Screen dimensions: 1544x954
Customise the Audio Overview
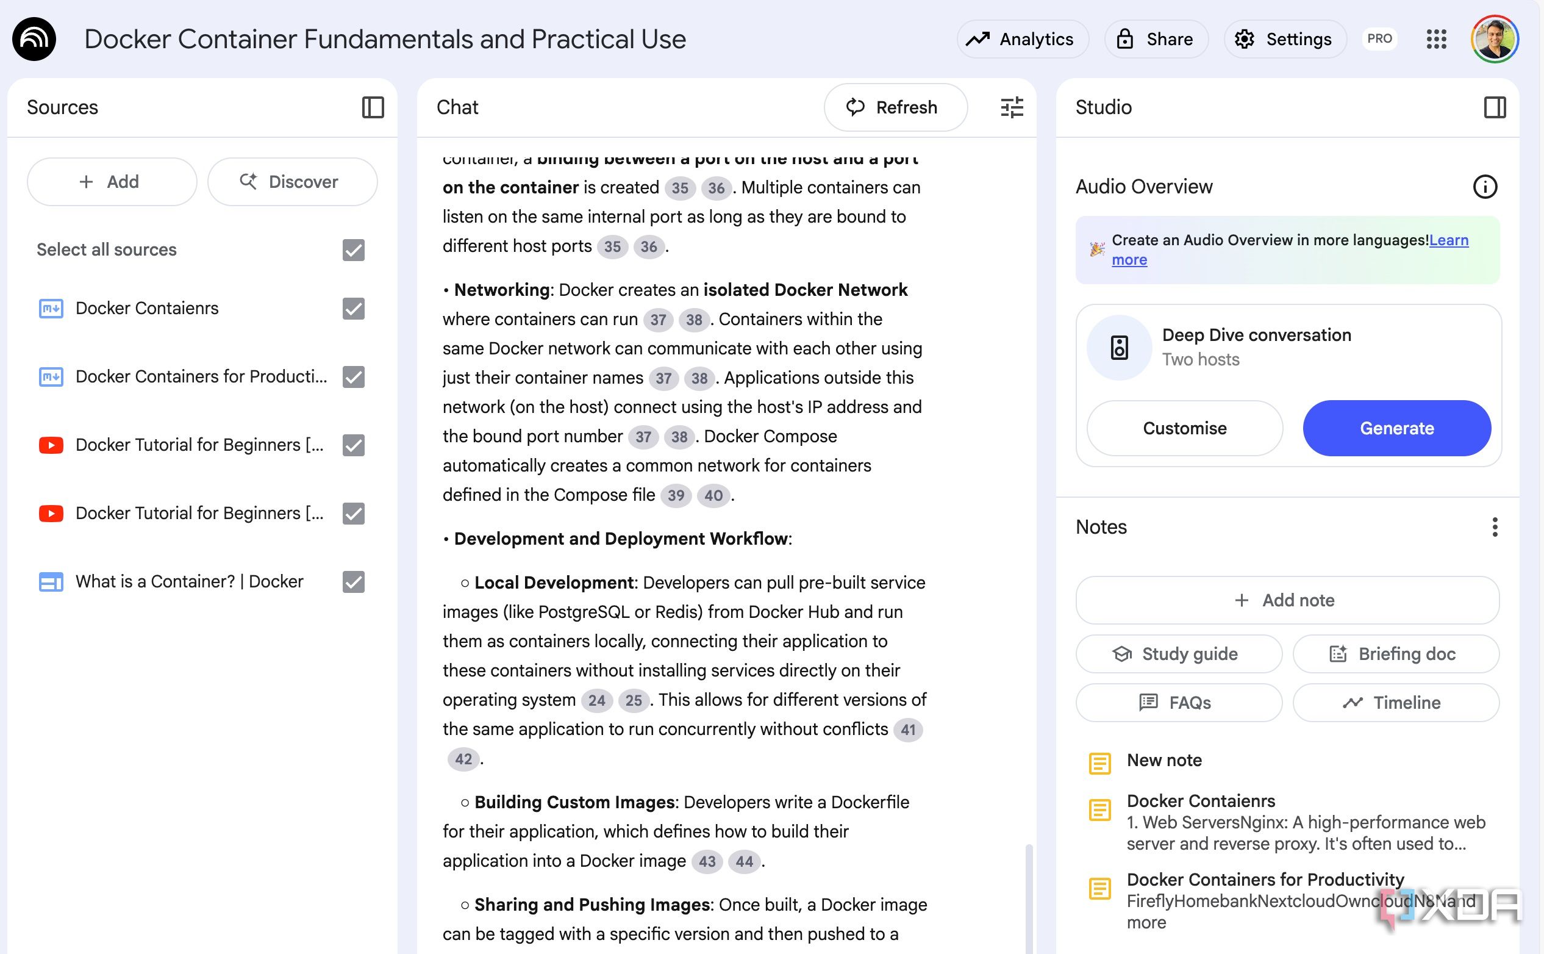click(1184, 428)
